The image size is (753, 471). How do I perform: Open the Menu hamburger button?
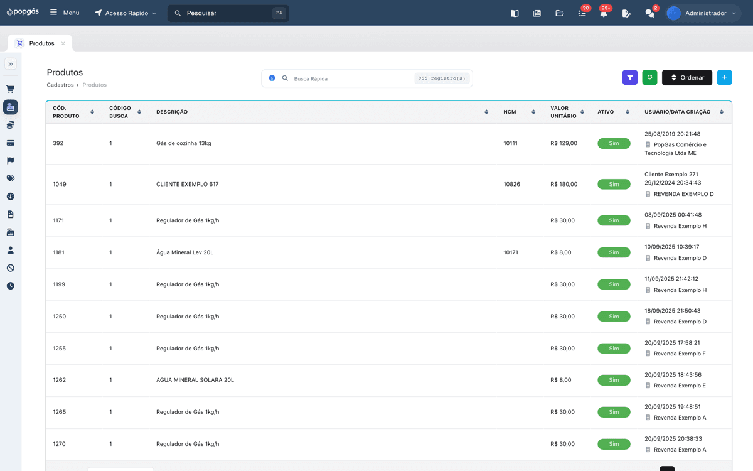pos(65,13)
